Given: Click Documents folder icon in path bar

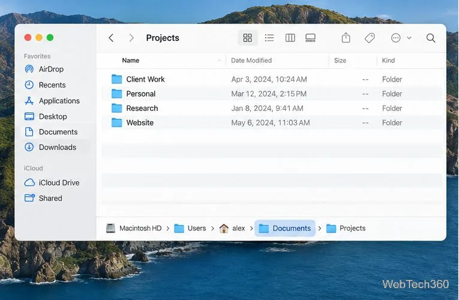Looking at the screenshot, I should (x=264, y=228).
